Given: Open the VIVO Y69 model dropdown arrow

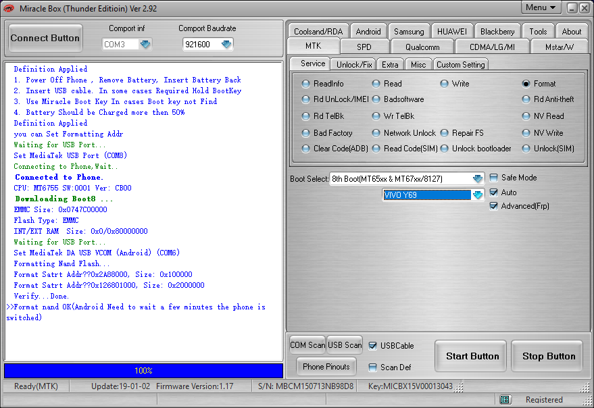Looking at the screenshot, I should 477,195.
